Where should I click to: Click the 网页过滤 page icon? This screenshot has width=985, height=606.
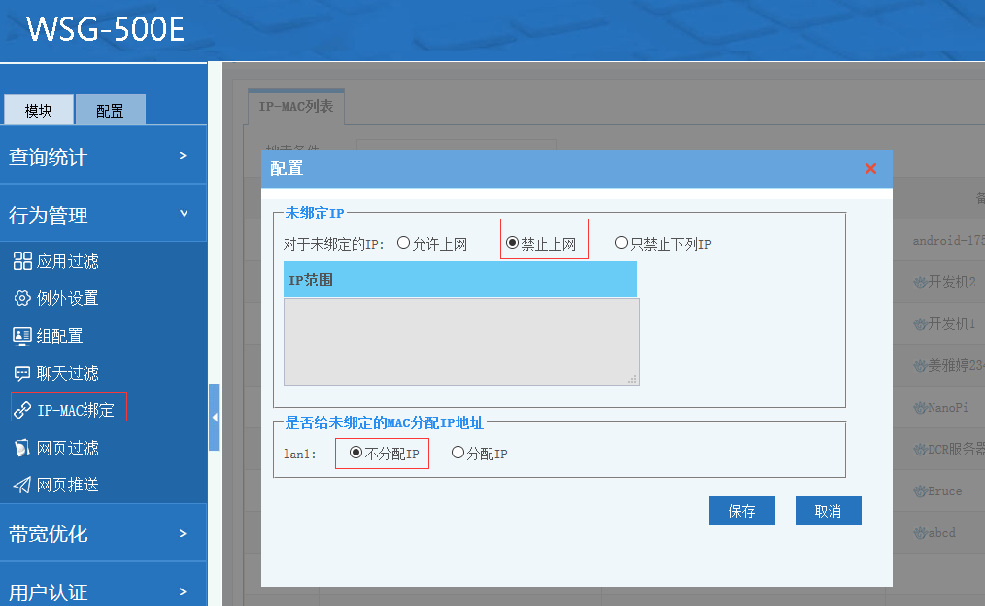coord(22,448)
